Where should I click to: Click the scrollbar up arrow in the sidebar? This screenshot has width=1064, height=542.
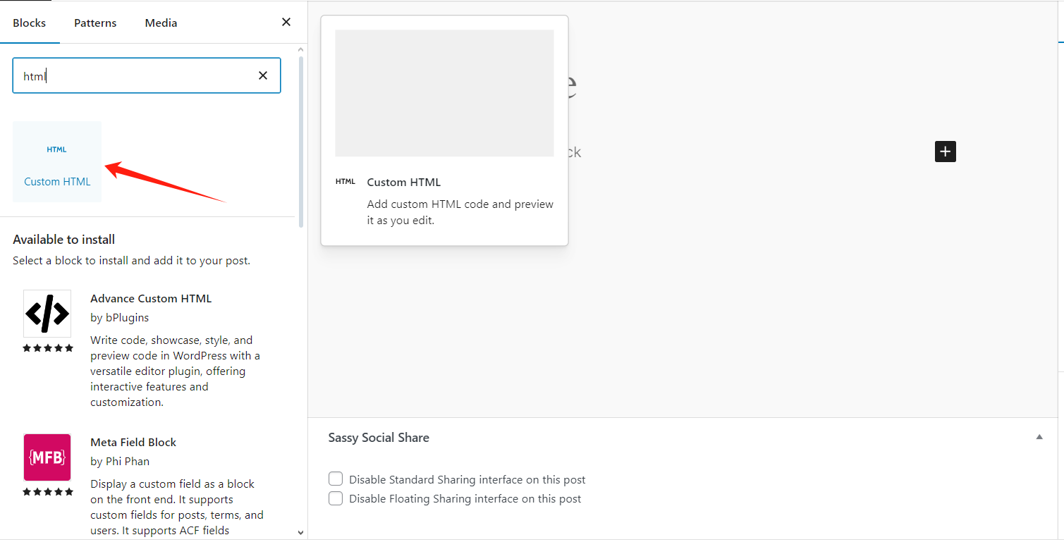[300, 49]
